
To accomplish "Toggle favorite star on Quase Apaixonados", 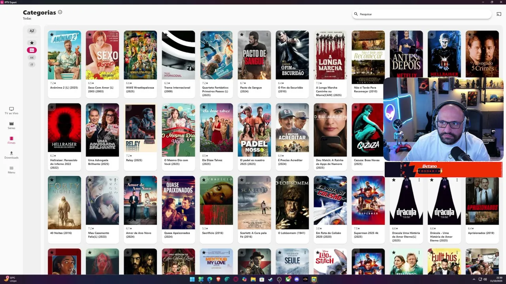I will tap(166, 180).
